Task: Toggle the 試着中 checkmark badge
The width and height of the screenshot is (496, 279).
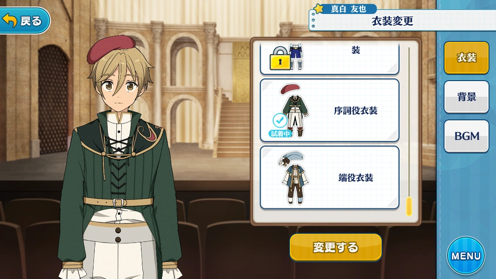Action: (x=280, y=125)
